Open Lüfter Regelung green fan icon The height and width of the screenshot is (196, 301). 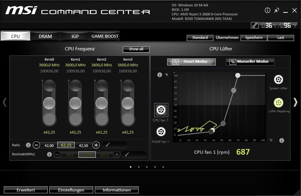[x=278, y=103]
